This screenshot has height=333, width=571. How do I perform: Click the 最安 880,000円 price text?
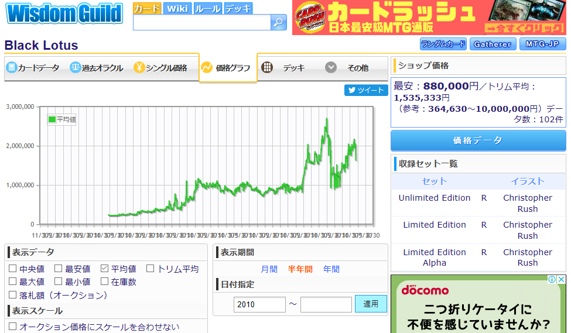point(436,86)
